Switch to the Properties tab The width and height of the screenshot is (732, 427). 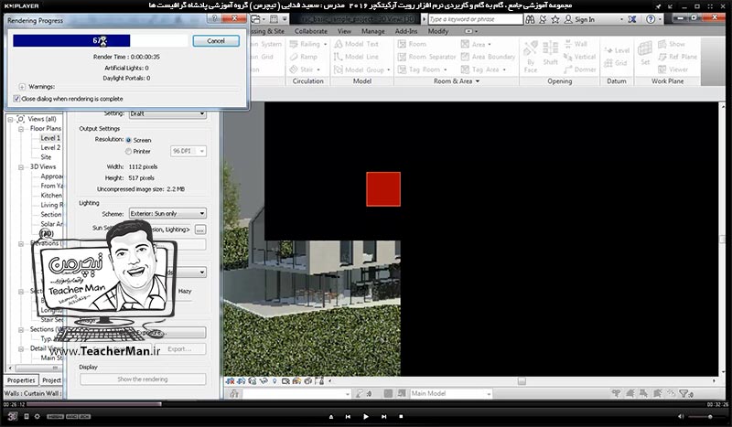[21, 380]
